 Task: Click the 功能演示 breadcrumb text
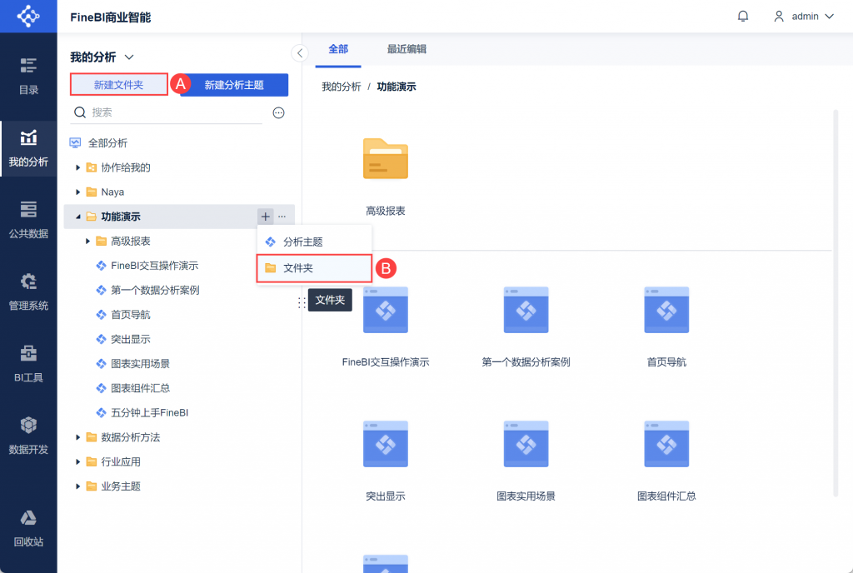pyautogui.click(x=396, y=87)
